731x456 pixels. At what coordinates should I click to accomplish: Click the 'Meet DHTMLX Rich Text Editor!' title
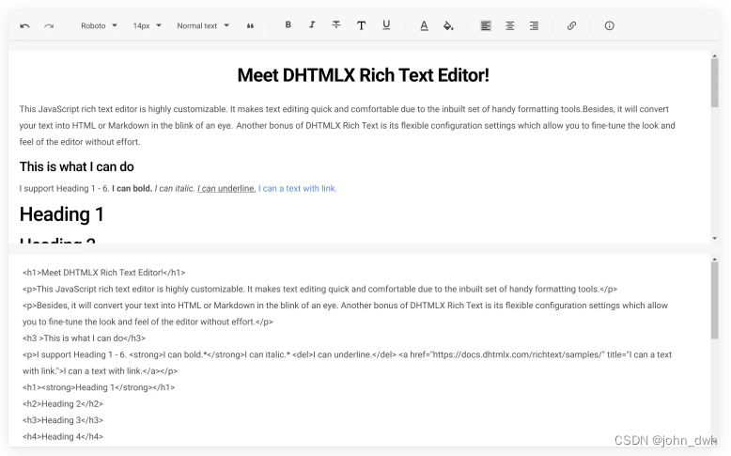coord(364,75)
